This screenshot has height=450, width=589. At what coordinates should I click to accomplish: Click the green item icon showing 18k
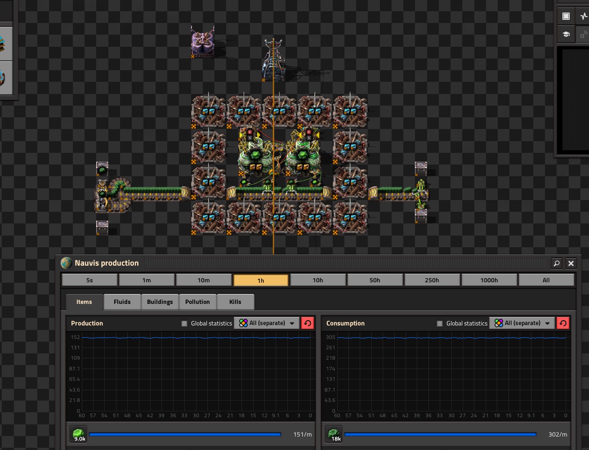point(335,434)
